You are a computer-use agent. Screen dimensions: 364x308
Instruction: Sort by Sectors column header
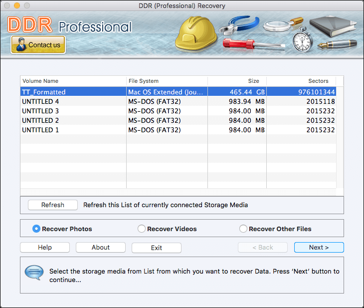(x=301, y=81)
